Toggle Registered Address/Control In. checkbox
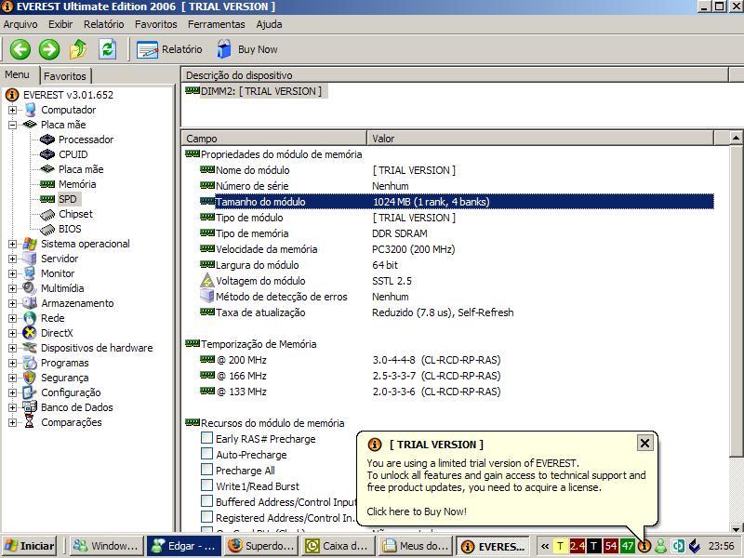This screenshot has width=744, height=558. coord(206,517)
